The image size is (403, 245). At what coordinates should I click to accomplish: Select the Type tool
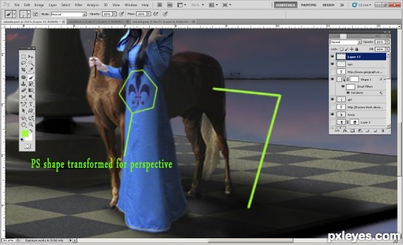[x=31, y=104]
